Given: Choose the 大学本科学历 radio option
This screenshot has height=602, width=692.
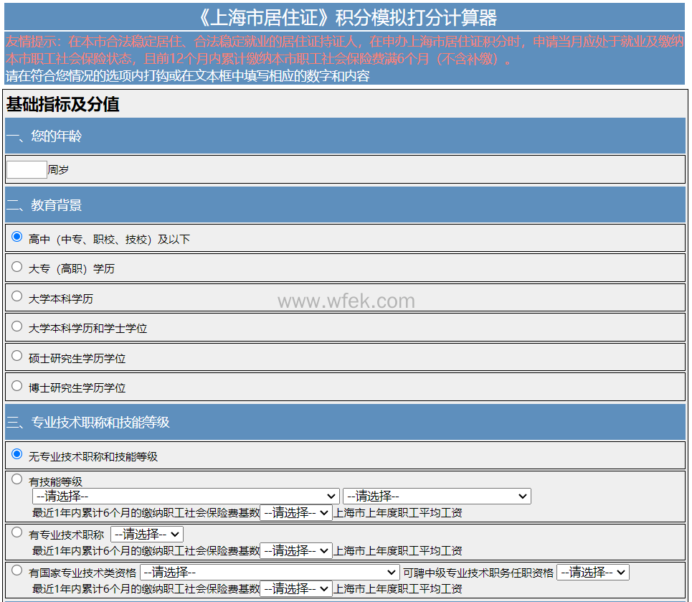Looking at the screenshot, I should point(17,296).
